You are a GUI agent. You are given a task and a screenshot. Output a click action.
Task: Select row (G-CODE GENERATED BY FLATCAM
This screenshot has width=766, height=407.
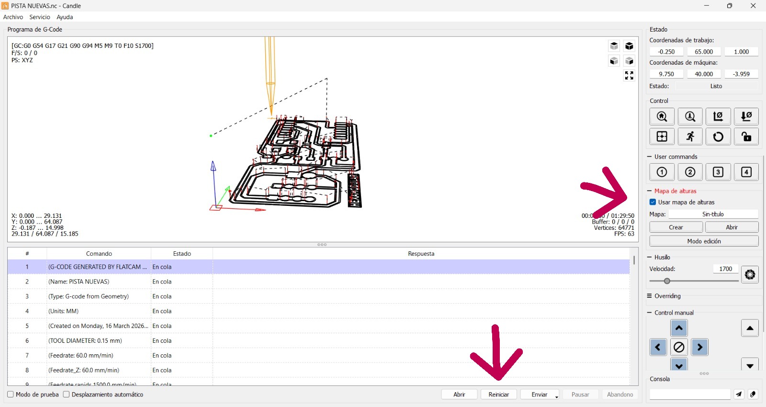click(318, 267)
